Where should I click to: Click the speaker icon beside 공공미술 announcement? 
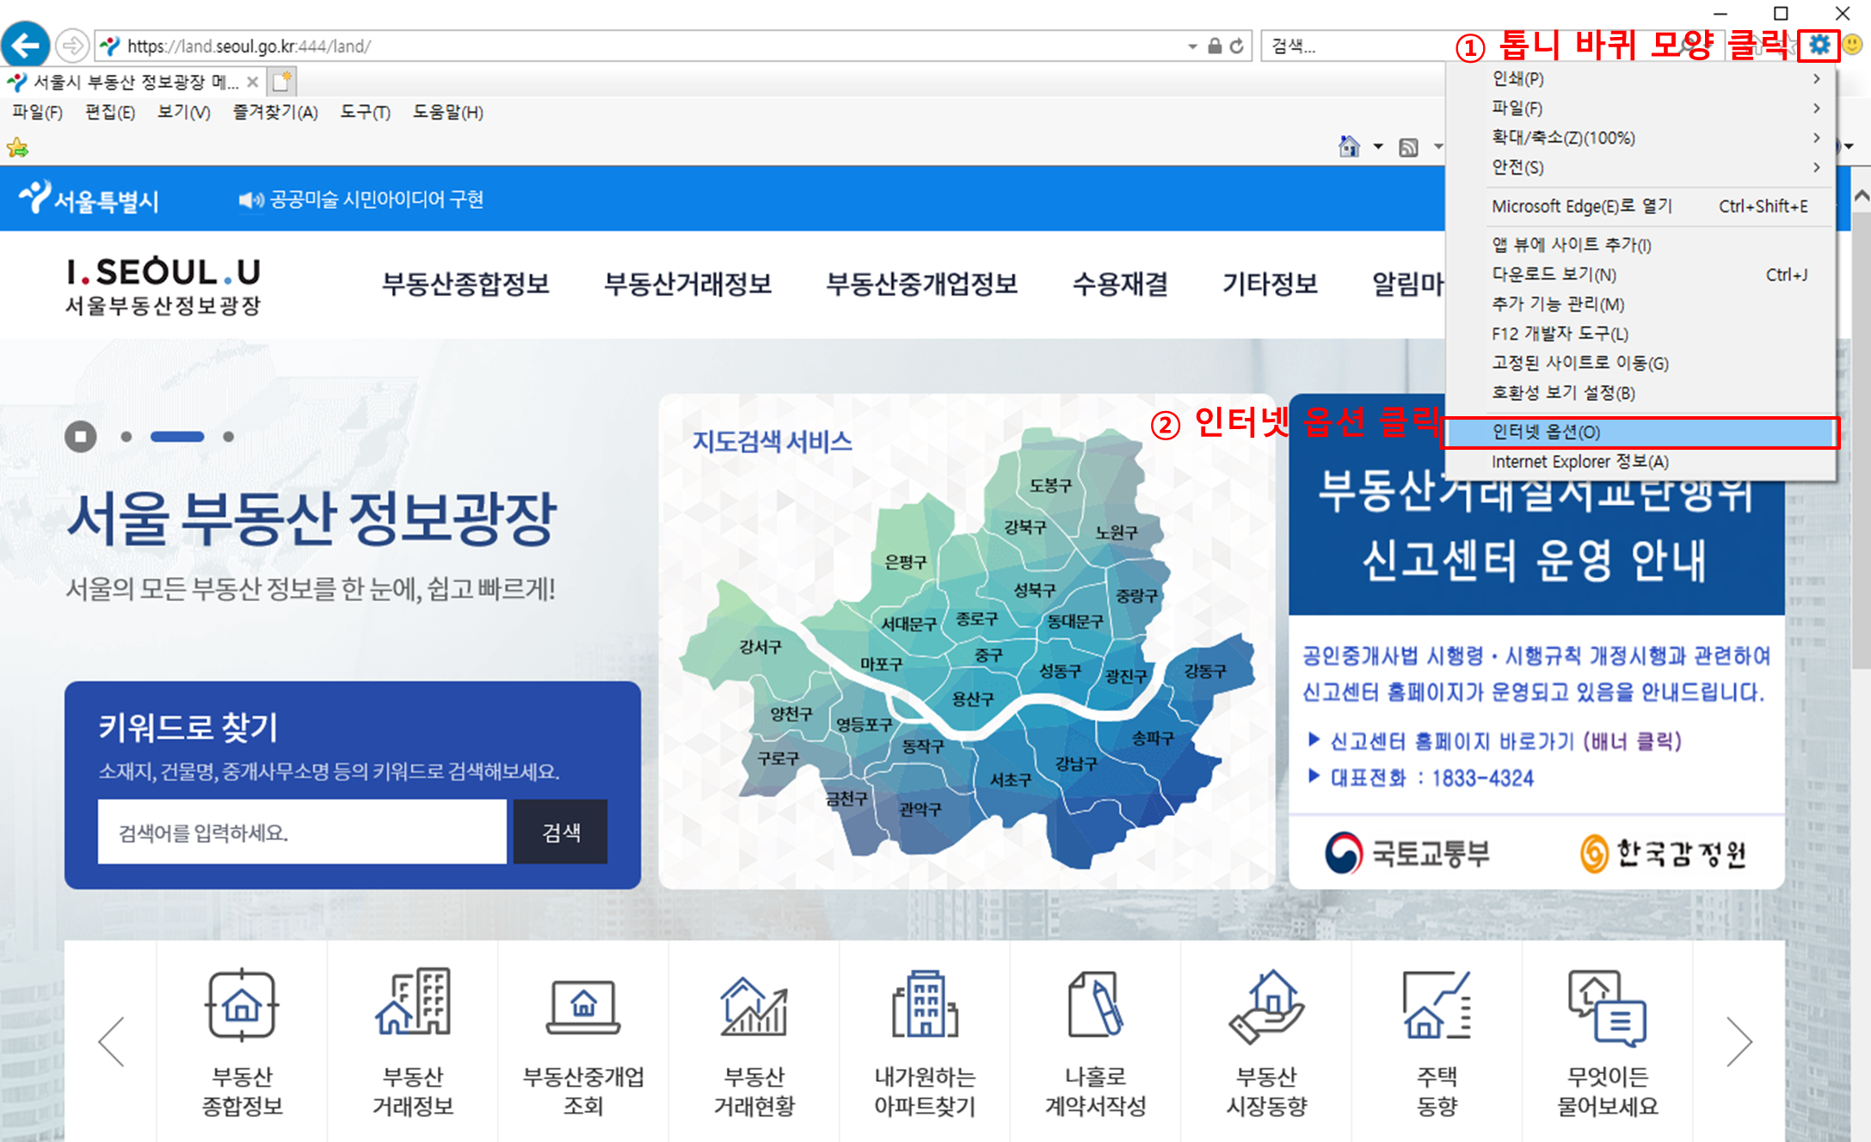(249, 200)
